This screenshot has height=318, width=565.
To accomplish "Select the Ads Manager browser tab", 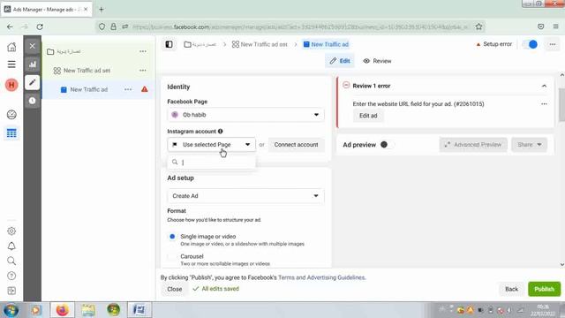I will [46, 10].
